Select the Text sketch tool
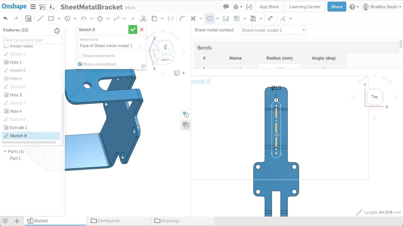Image resolution: width=403 pixels, height=226 pixels. (x=143, y=19)
